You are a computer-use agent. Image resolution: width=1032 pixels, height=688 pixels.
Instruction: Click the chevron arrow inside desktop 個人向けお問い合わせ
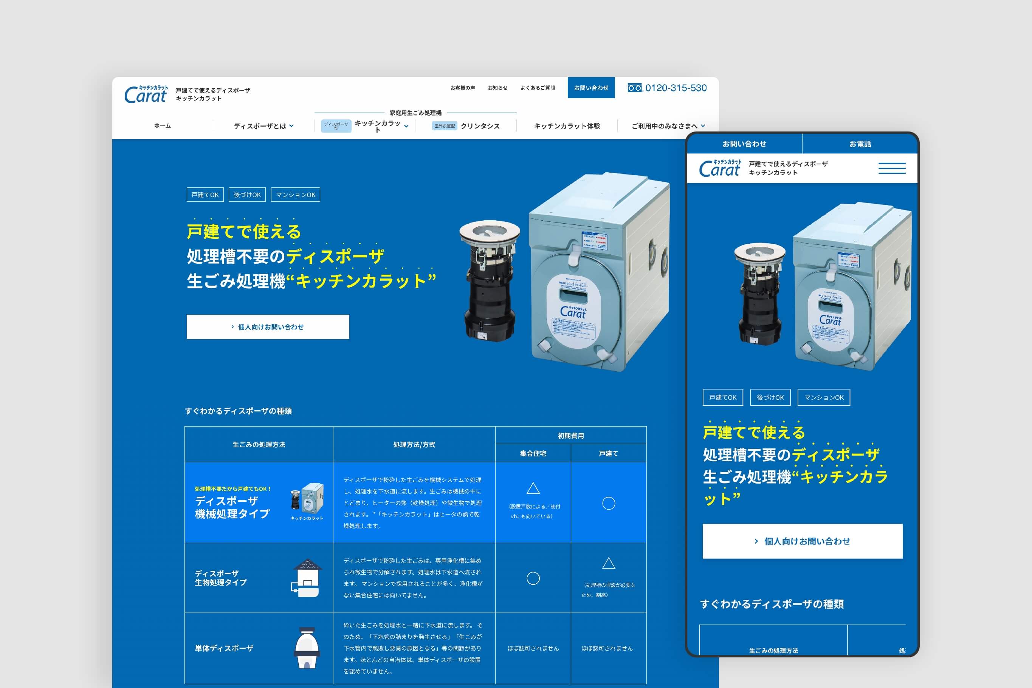[x=232, y=326]
